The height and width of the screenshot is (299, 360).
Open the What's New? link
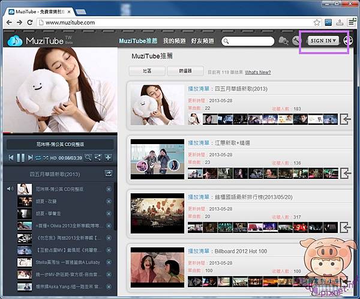coord(258,72)
